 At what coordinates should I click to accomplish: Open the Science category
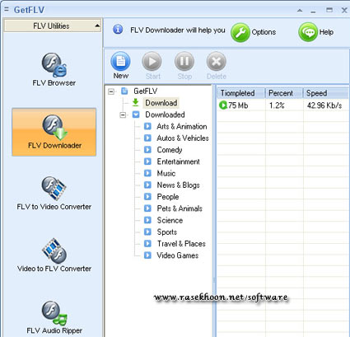click(x=170, y=220)
